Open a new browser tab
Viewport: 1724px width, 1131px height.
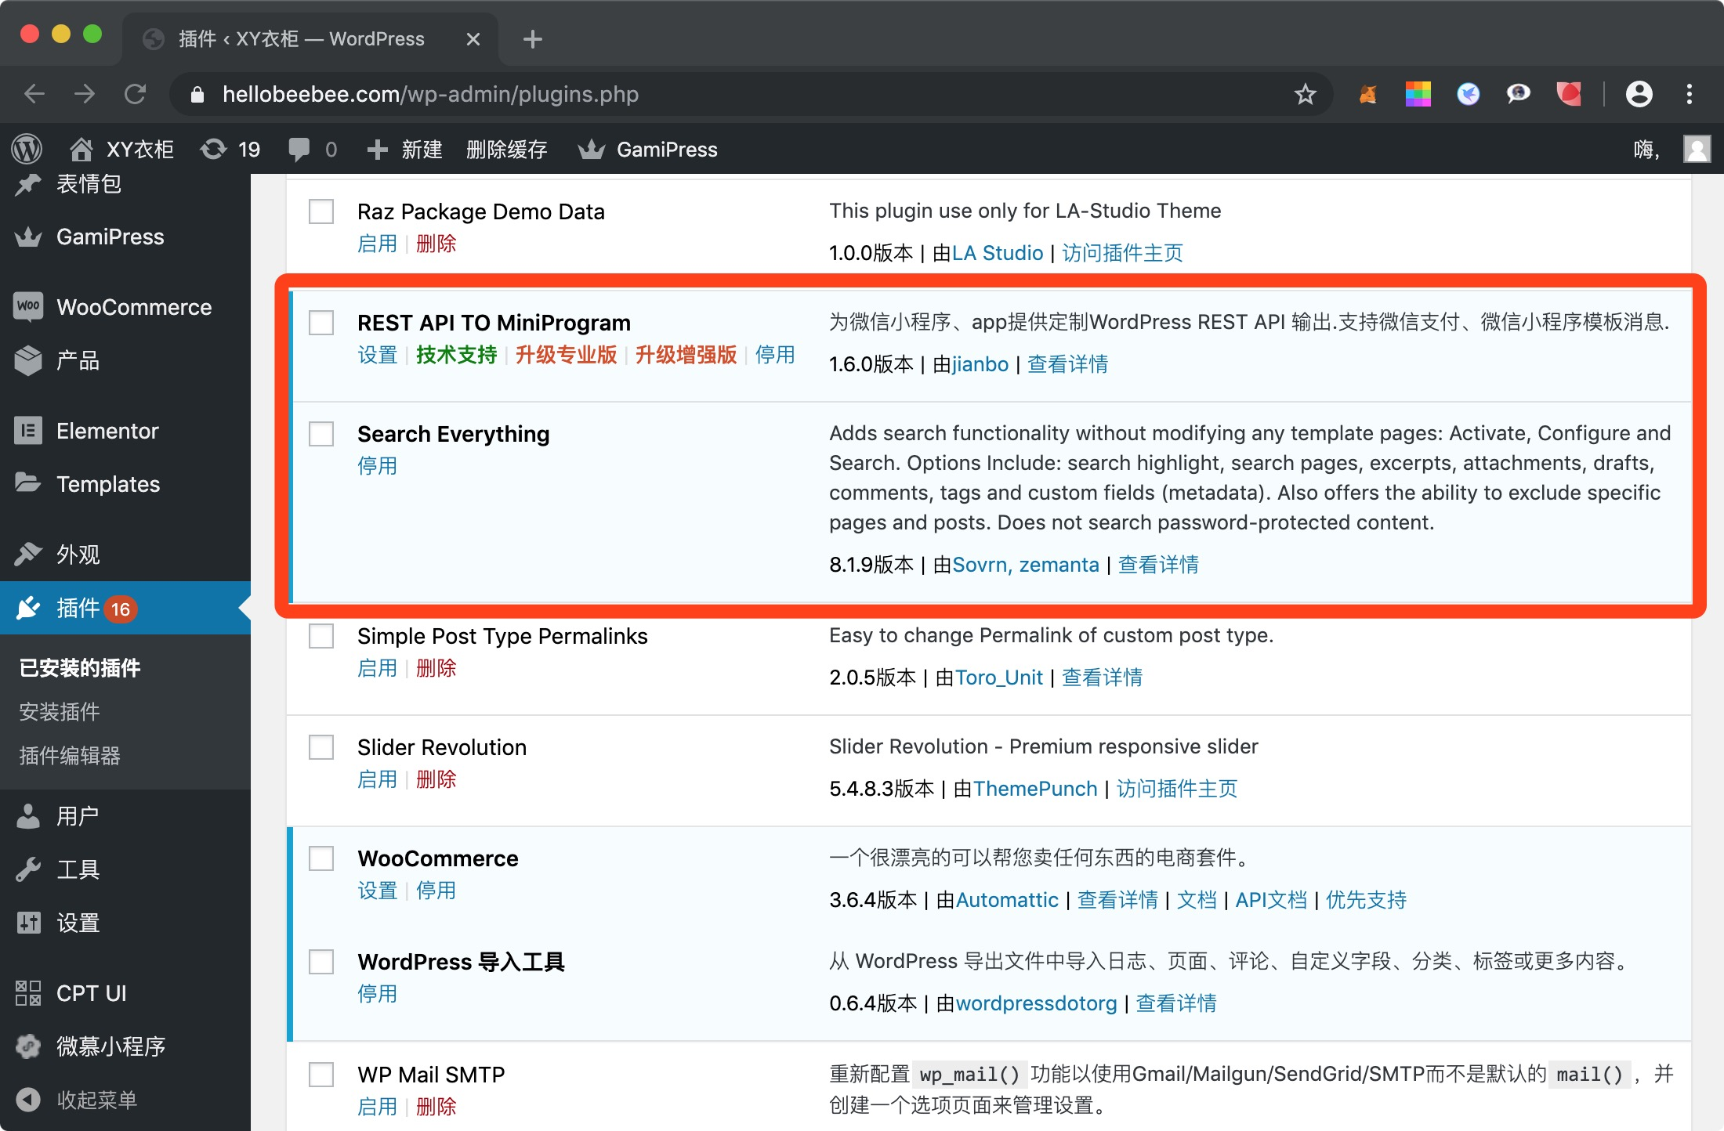[532, 39]
